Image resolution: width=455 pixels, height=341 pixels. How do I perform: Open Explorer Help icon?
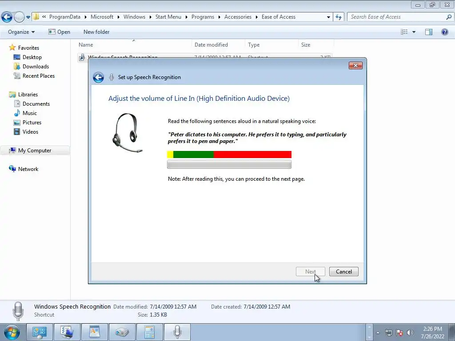click(444, 32)
